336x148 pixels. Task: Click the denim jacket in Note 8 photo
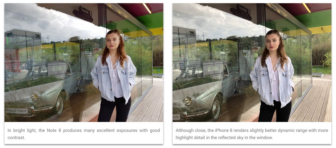113,77
